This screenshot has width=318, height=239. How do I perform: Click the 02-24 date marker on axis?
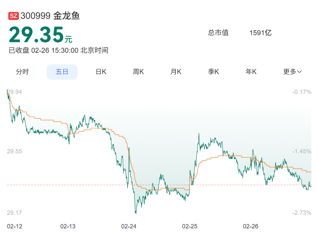(x=129, y=226)
